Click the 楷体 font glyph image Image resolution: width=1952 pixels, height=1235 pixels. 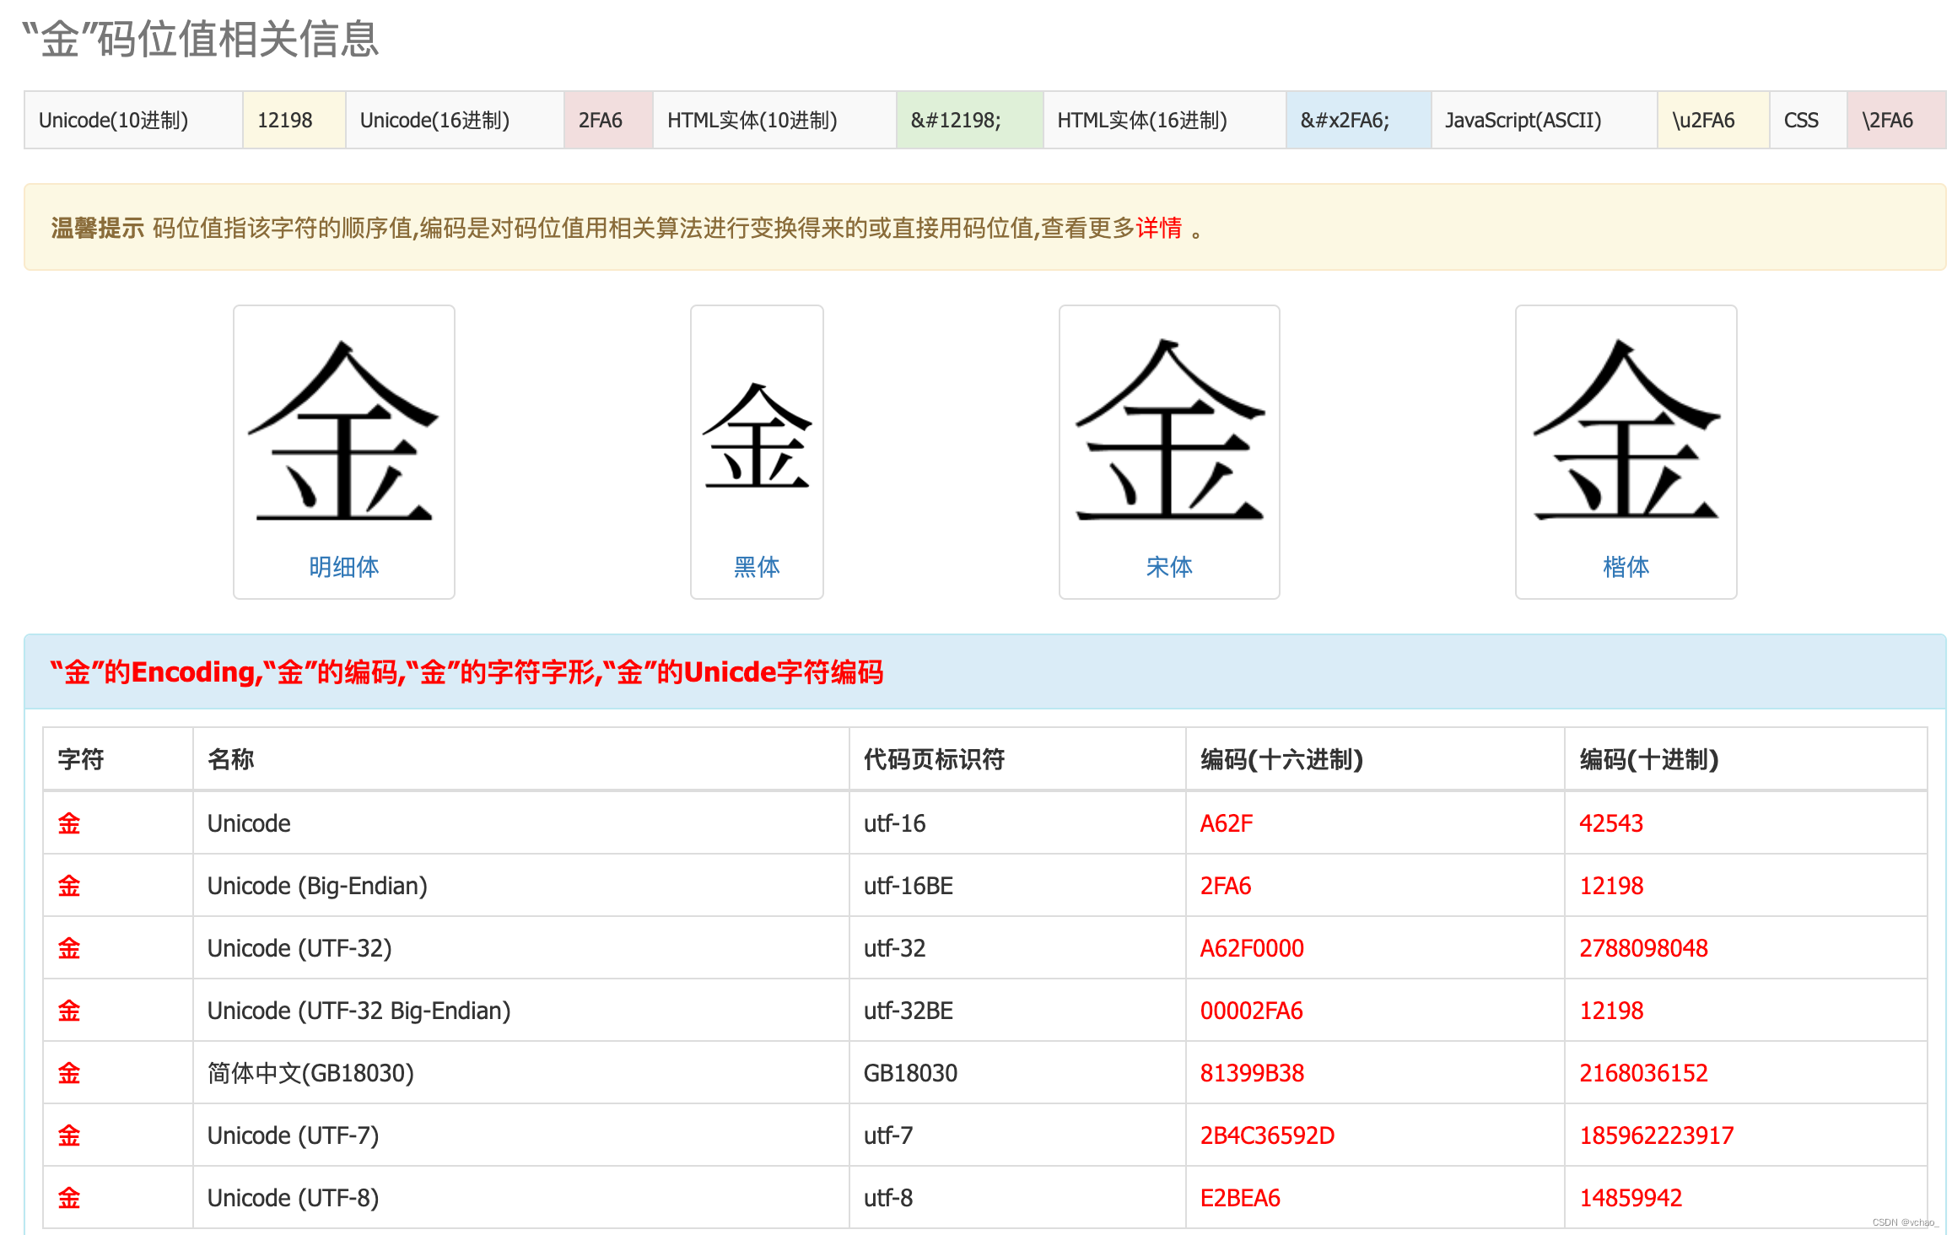click(x=1626, y=429)
